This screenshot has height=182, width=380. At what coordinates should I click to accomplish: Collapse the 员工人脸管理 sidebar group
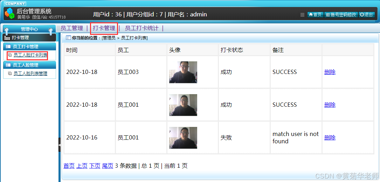click(x=29, y=65)
